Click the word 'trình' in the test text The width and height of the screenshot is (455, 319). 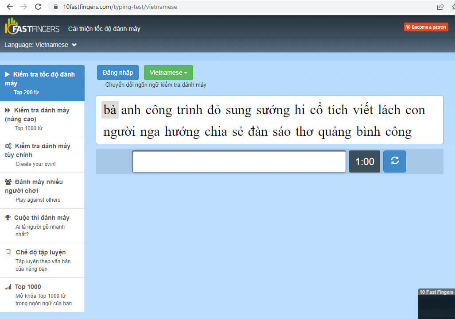[190, 110]
